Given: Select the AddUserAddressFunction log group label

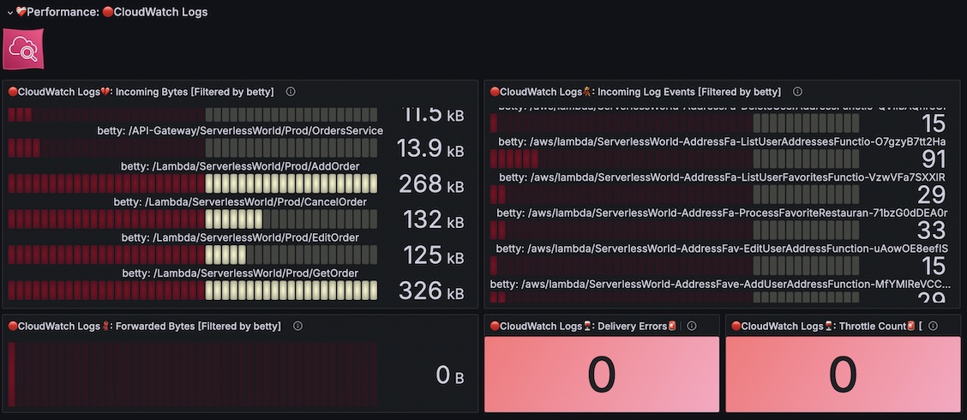Looking at the screenshot, I should click(722, 285).
